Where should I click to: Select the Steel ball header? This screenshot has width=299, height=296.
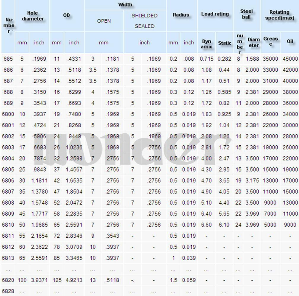coord(247,14)
